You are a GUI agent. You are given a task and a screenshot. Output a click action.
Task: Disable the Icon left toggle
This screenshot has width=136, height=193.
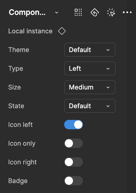74,125
